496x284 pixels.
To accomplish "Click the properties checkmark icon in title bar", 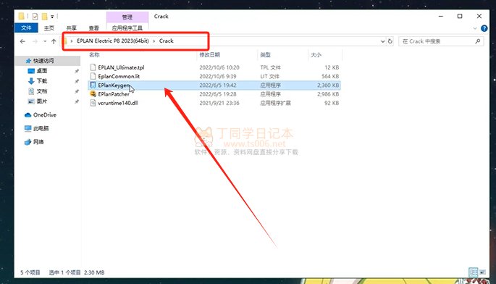I will click(x=35, y=17).
